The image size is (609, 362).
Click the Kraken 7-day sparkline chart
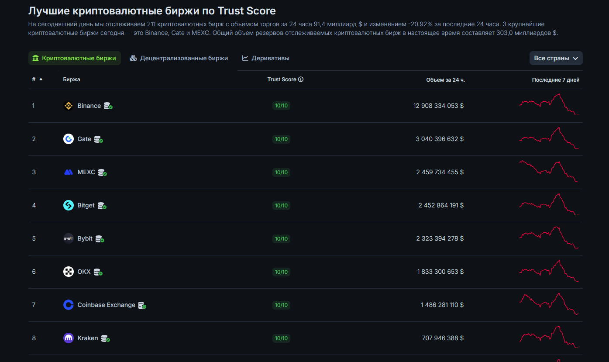point(549,337)
